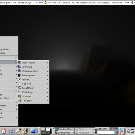Screen dimensions: 135x135
Task: Launch the globe web browser panel icon
Action: (11, 131)
